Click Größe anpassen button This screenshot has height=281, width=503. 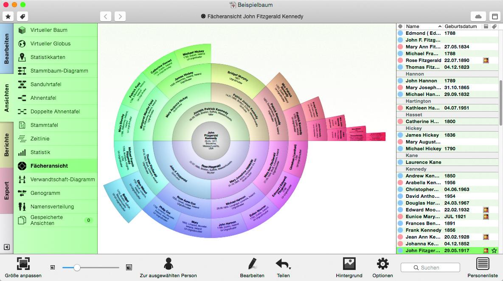click(x=23, y=267)
